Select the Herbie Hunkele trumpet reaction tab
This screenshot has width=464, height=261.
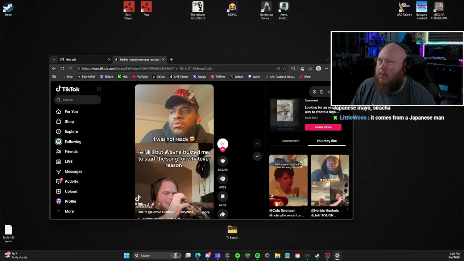coord(140,59)
